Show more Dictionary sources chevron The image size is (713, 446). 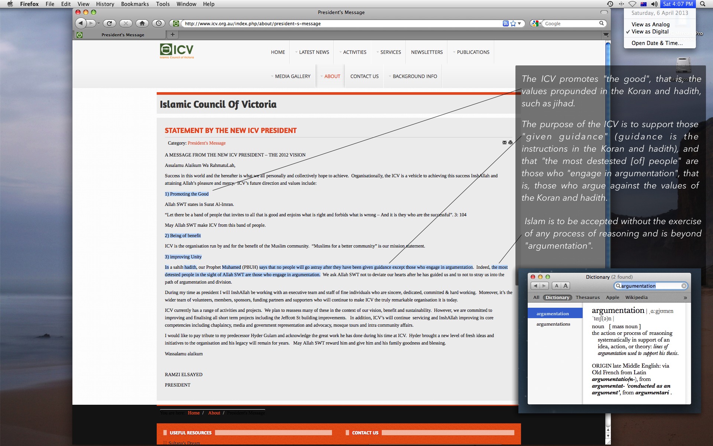click(x=685, y=298)
